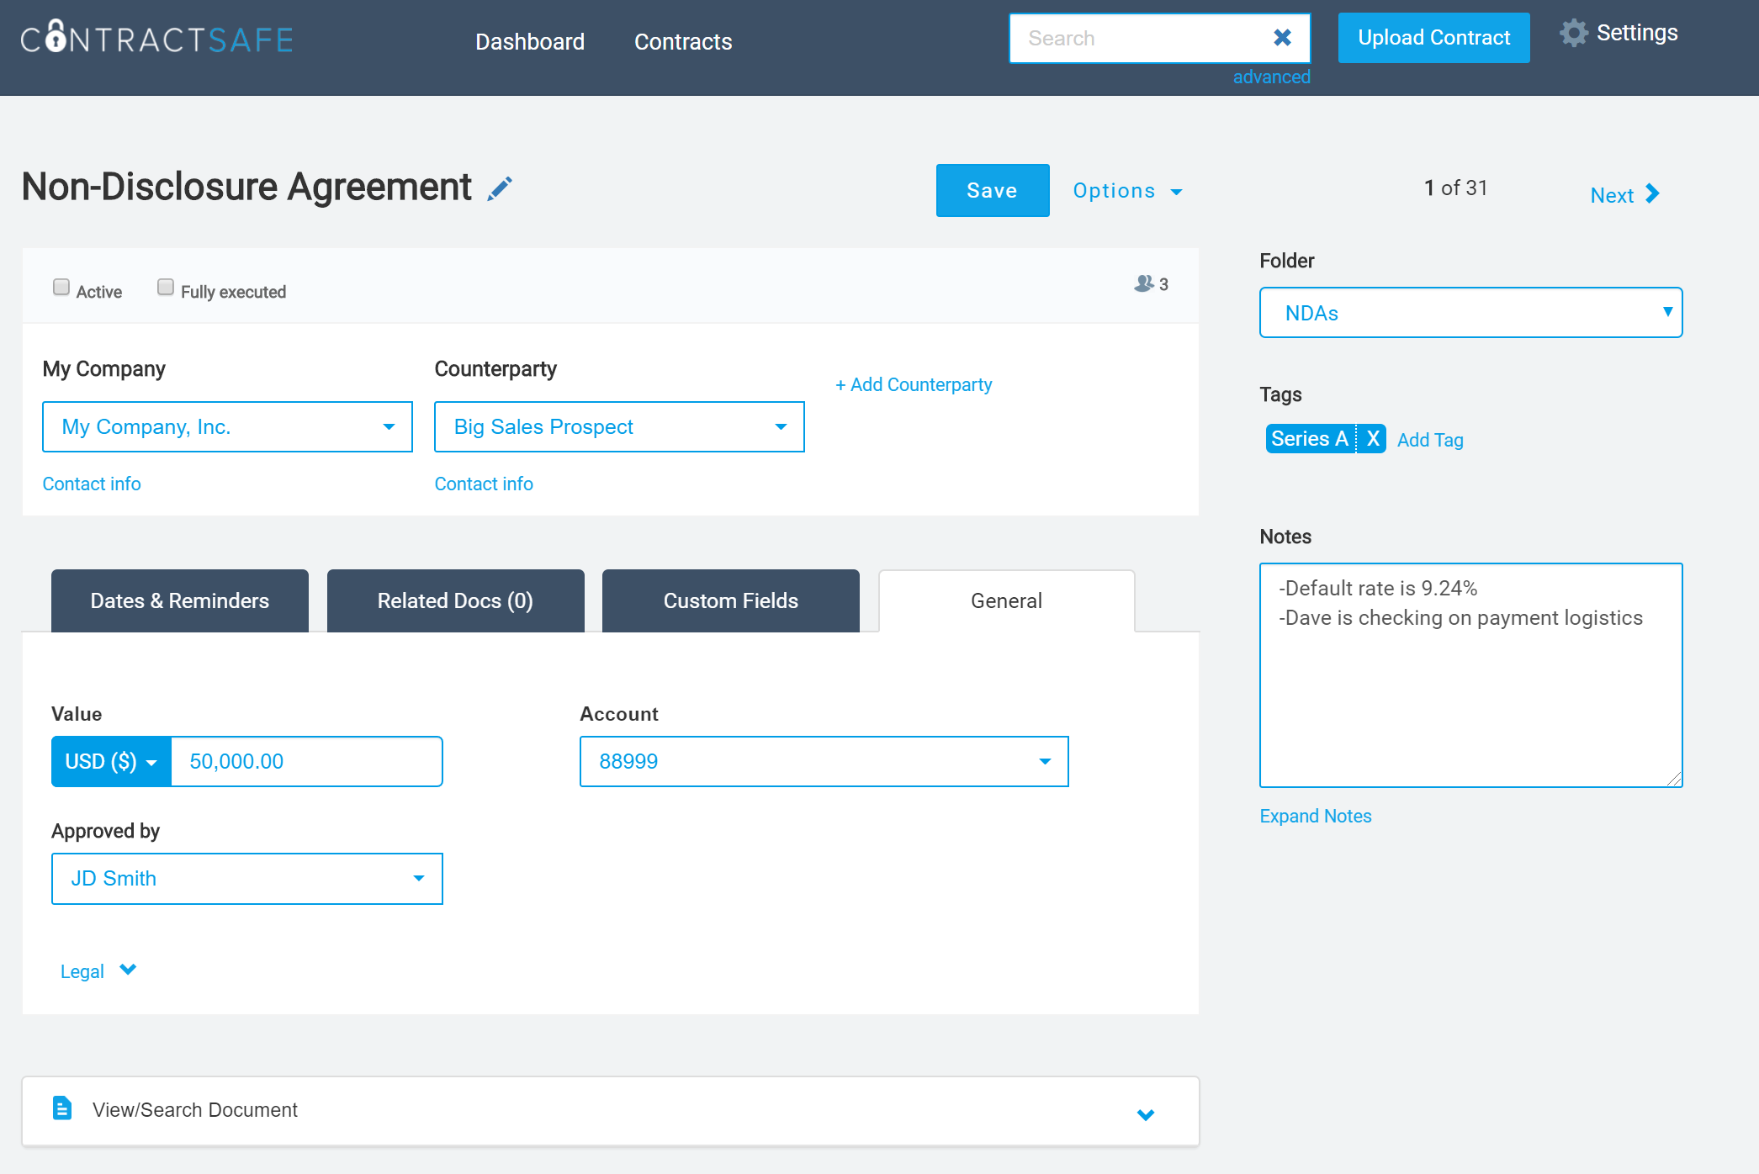Image resolution: width=1759 pixels, height=1174 pixels.
Task: Change currency via USD ($) dropdown
Action: (x=111, y=761)
